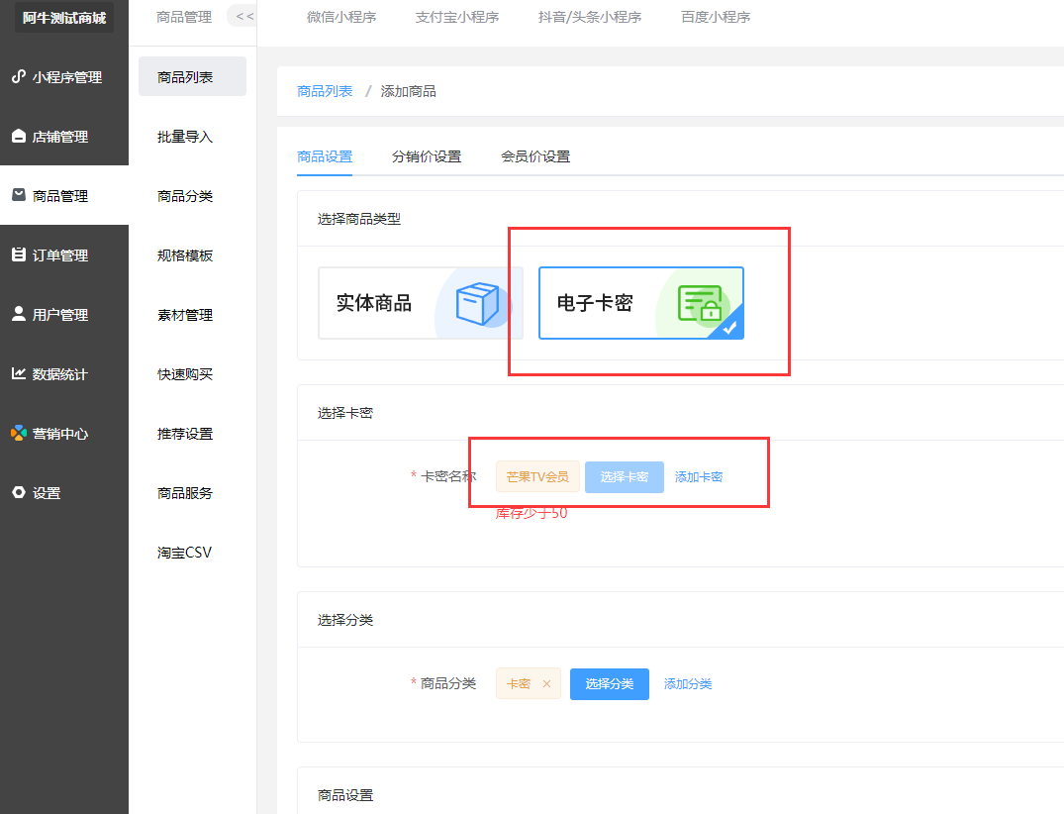Click the 选择卡密 button

(624, 476)
